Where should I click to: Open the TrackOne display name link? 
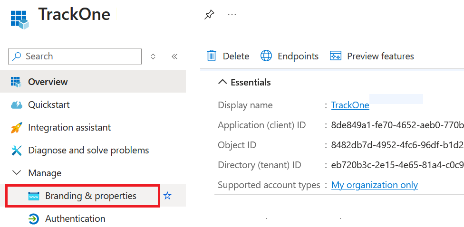coord(350,105)
